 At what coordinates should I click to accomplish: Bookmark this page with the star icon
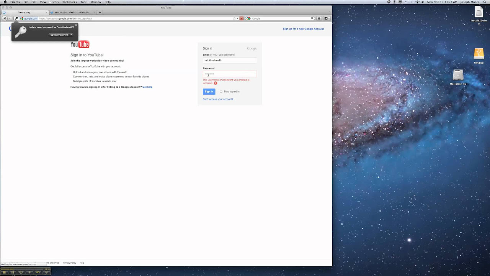(234, 18)
